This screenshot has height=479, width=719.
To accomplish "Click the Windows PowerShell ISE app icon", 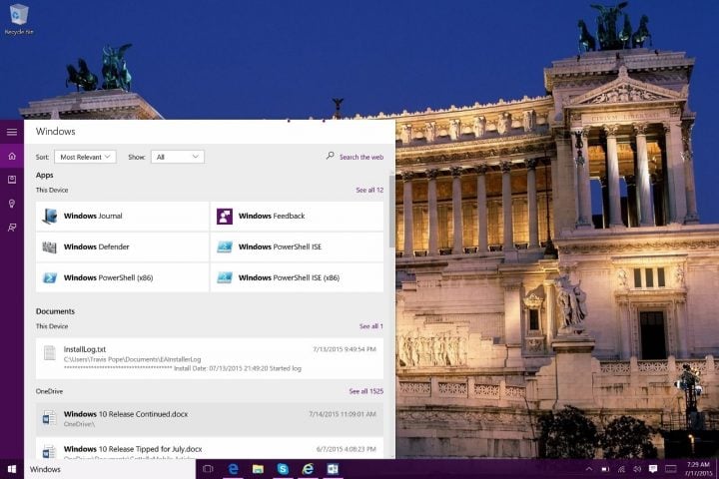I will 225,247.
